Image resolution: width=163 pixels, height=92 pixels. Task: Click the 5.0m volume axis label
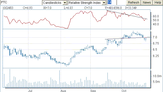click(x=156, y=82)
